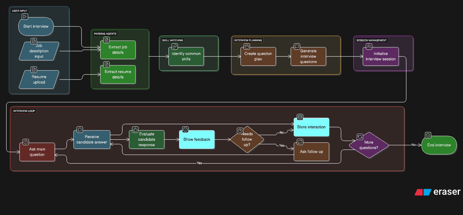This screenshot has width=463, height=215.
Task: Click the USER INPUT group label
Action: pyautogui.click(x=20, y=11)
